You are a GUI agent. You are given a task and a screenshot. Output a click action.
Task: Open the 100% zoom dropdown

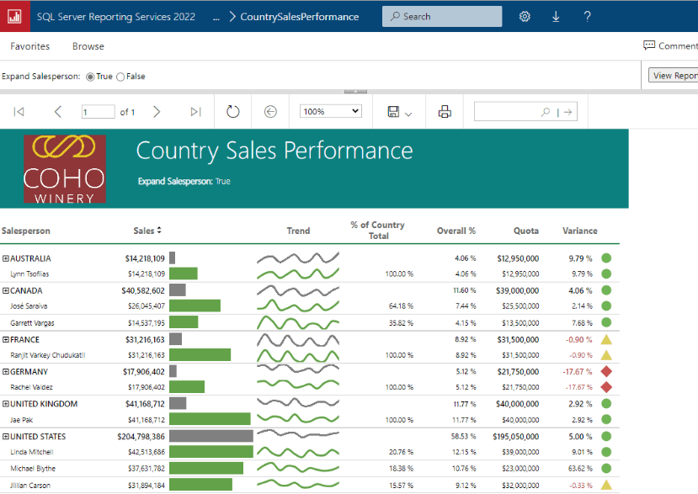point(331,111)
